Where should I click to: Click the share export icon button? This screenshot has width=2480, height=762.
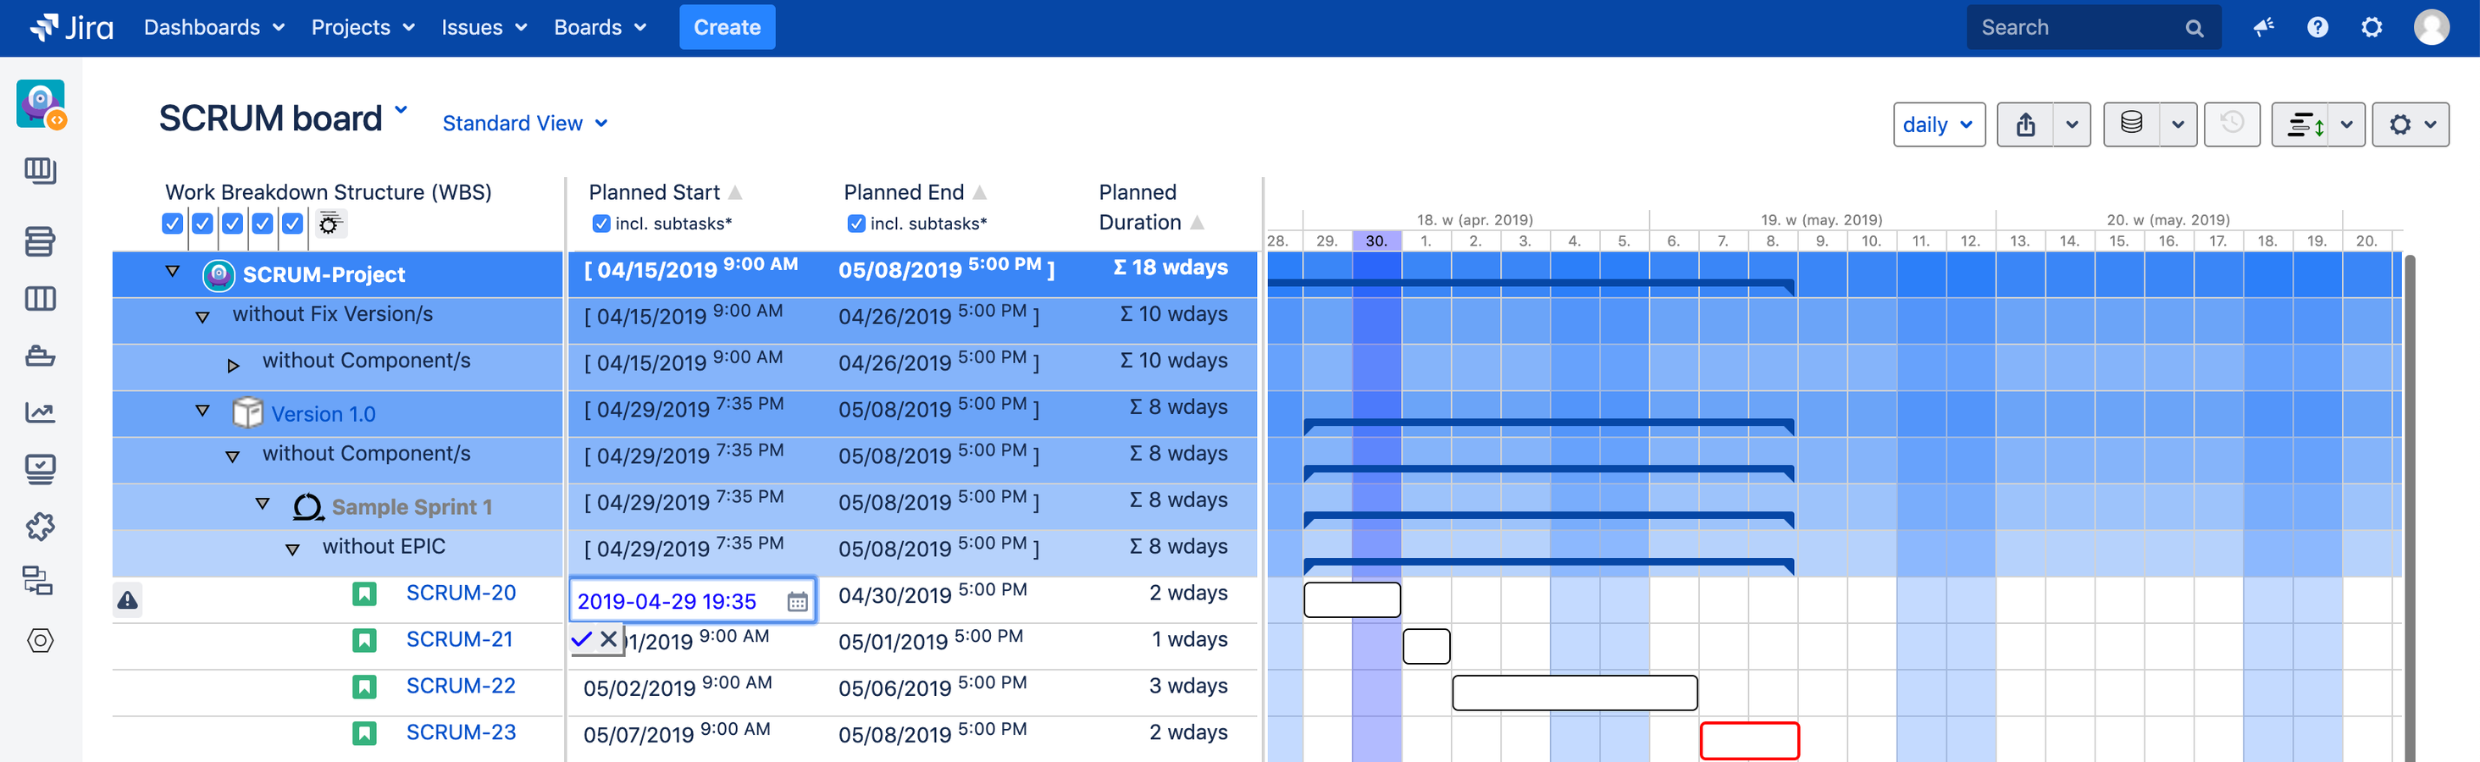point(2024,125)
